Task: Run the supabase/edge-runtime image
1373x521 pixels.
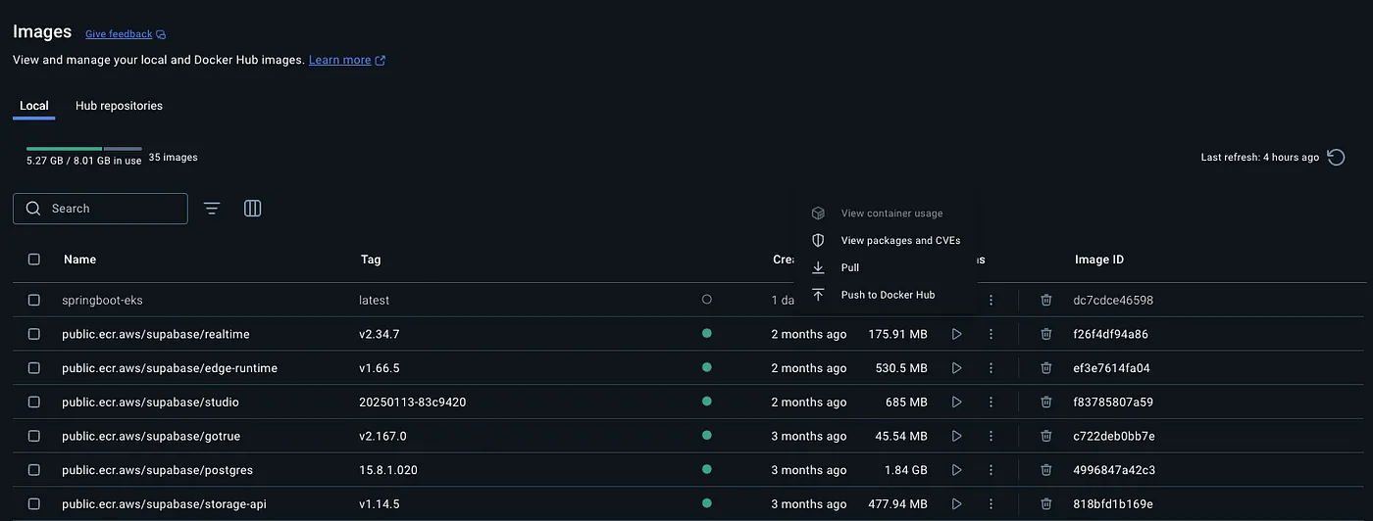Action: coord(956,368)
